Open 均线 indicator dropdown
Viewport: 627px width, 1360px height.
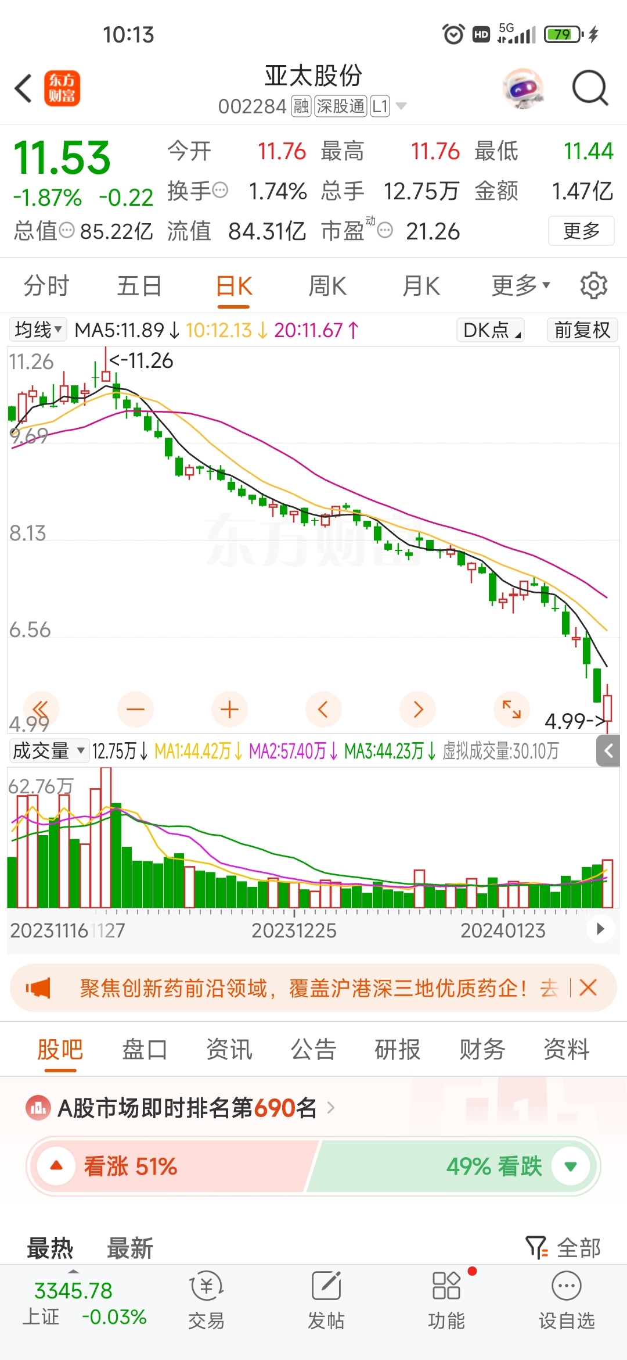(x=38, y=330)
